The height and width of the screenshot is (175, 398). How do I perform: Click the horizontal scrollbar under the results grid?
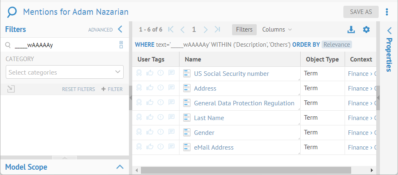246,170
